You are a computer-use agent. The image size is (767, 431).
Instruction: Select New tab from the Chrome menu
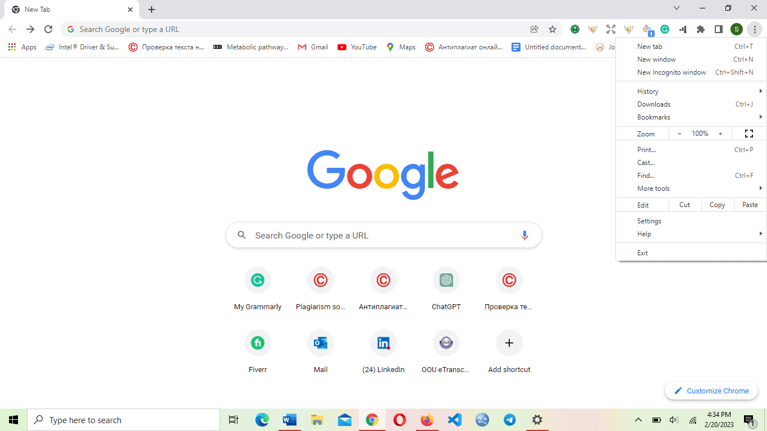(x=691, y=47)
